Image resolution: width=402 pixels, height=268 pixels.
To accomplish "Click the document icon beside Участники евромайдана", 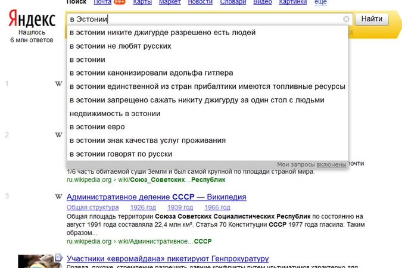I will [x=58, y=258].
